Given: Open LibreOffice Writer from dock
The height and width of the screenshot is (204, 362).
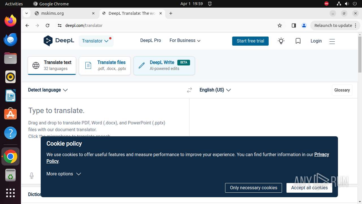Looking at the screenshot, I should (x=10, y=95).
